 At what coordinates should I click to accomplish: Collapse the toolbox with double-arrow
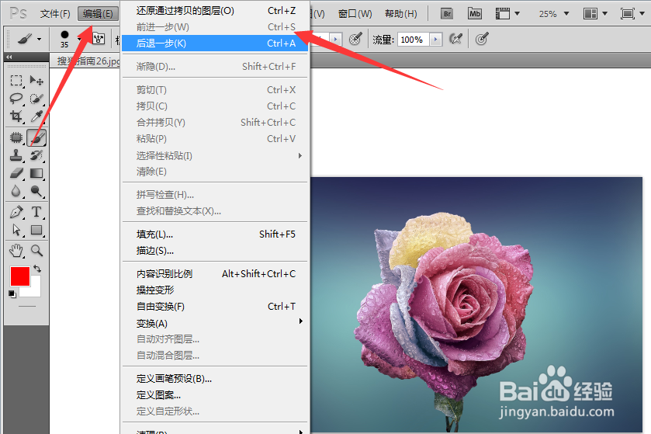tap(9, 57)
